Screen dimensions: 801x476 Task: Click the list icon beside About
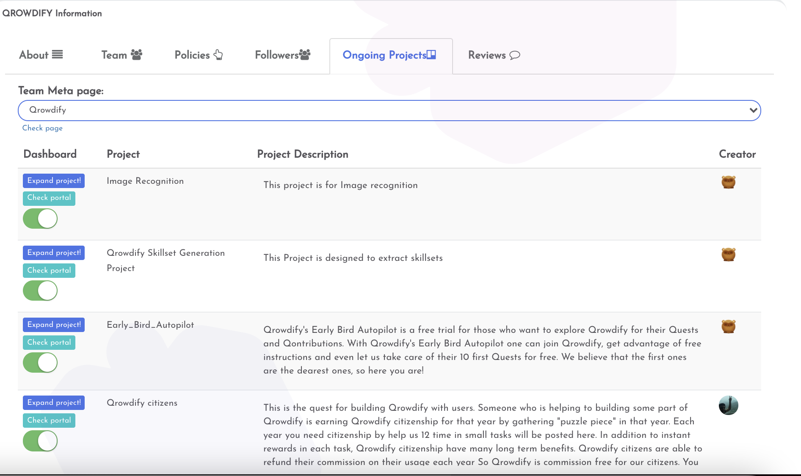click(x=57, y=55)
